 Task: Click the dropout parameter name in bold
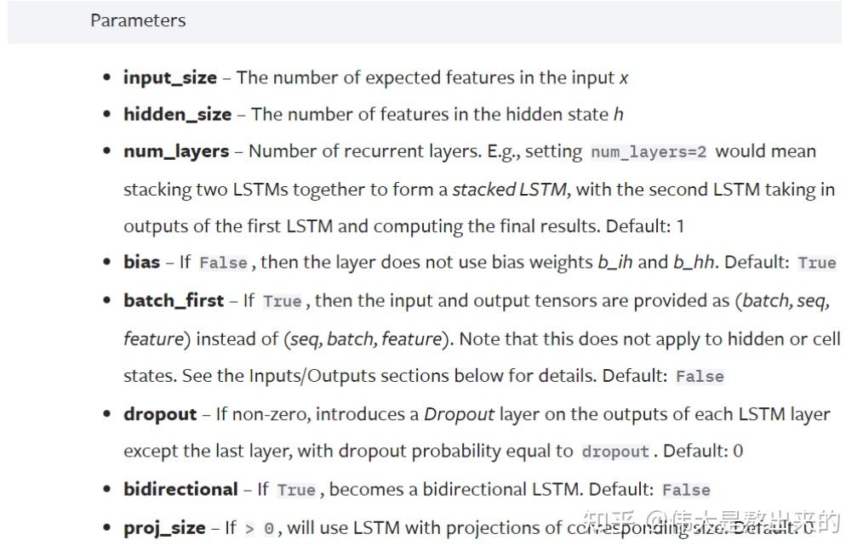coord(160,414)
